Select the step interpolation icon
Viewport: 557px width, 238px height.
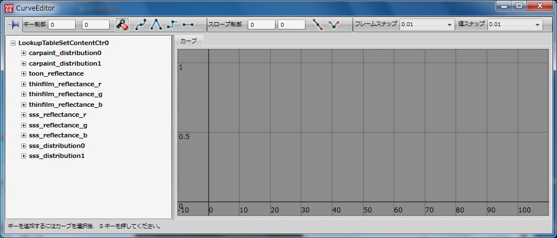tap(172, 24)
